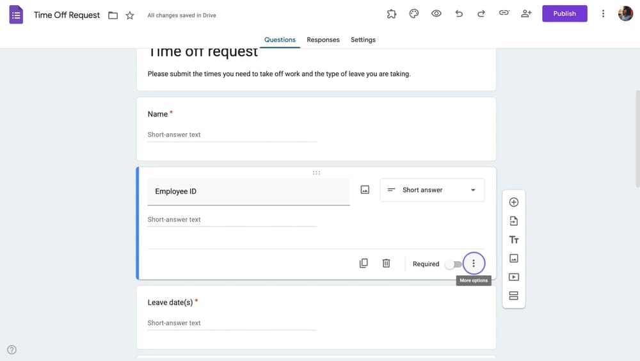Click the form header title text
Image resolution: width=640 pixels, height=361 pixels.
point(203,52)
